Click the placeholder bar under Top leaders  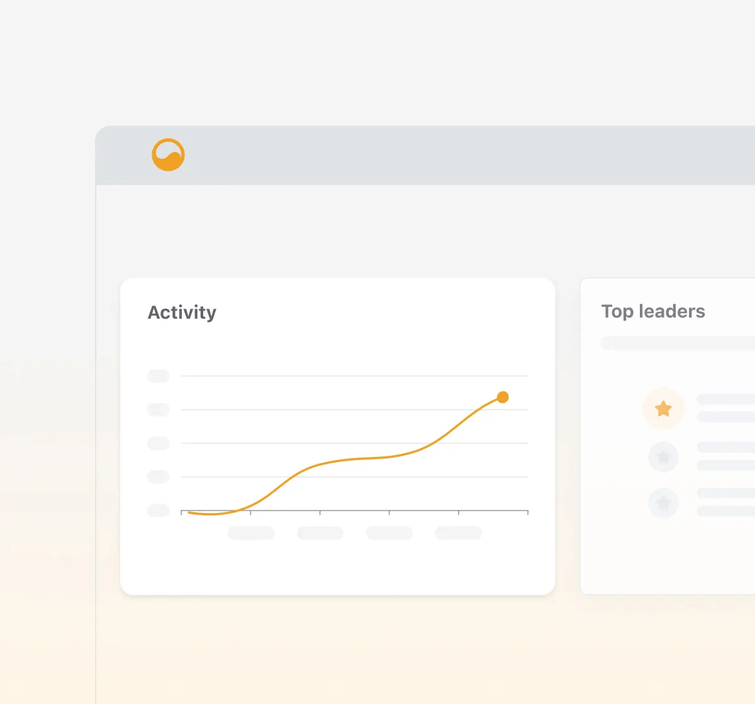[678, 343]
